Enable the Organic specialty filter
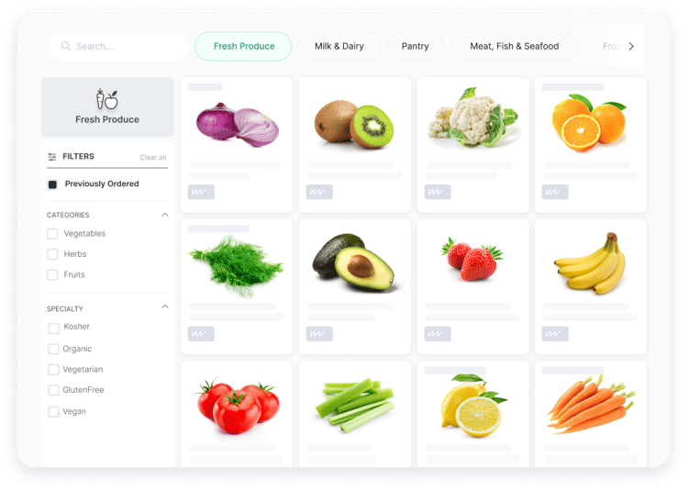Viewport: 688px width, 490px height. (x=53, y=349)
